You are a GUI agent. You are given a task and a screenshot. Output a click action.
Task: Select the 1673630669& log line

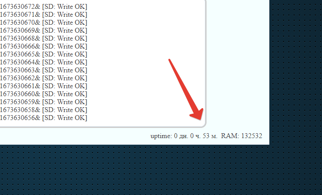click(43, 30)
